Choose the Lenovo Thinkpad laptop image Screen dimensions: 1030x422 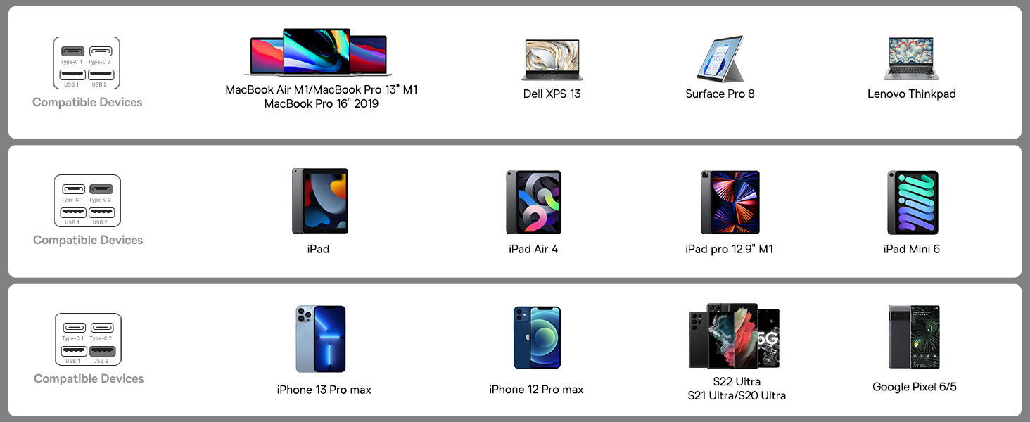point(911,59)
